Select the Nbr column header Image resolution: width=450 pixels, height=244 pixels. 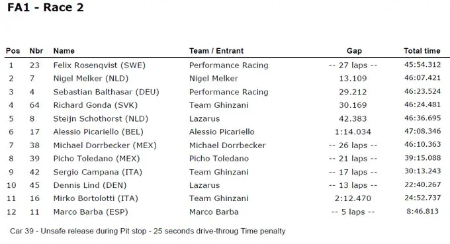tap(36, 51)
